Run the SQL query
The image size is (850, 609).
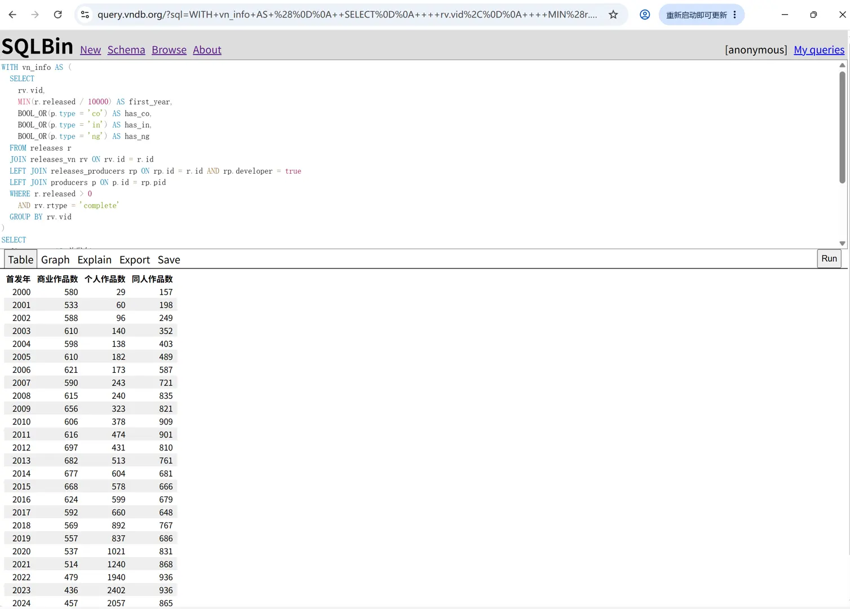click(x=829, y=259)
